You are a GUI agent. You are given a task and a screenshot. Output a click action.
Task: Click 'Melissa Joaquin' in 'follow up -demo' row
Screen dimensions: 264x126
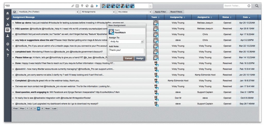coord(205,23)
